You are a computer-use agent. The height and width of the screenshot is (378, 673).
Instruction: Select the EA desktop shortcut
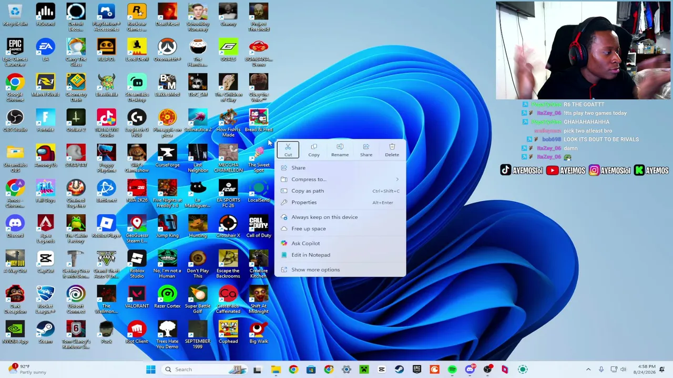tap(45, 50)
